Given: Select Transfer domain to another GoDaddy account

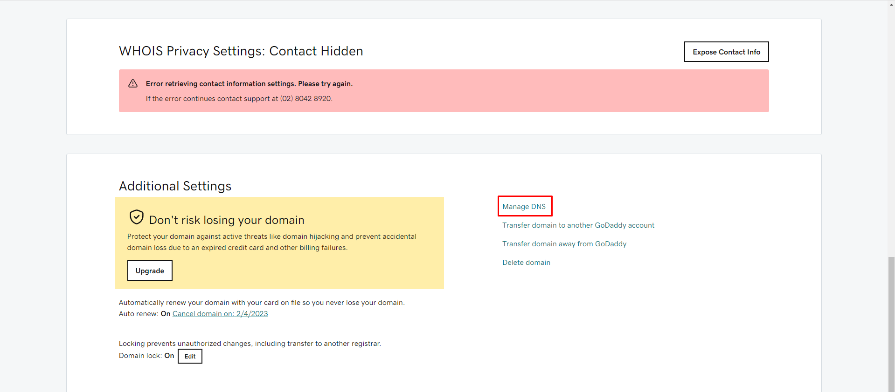Looking at the screenshot, I should pos(578,225).
